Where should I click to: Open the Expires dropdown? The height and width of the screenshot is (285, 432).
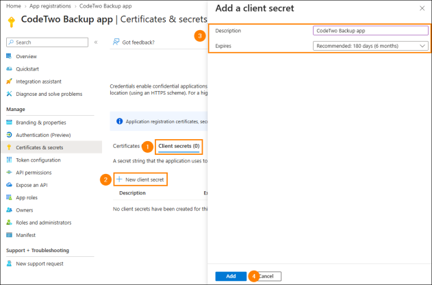click(370, 46)
